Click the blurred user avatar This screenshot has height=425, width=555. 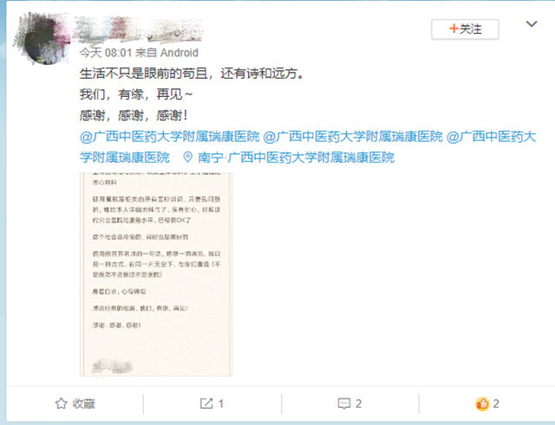41,39
